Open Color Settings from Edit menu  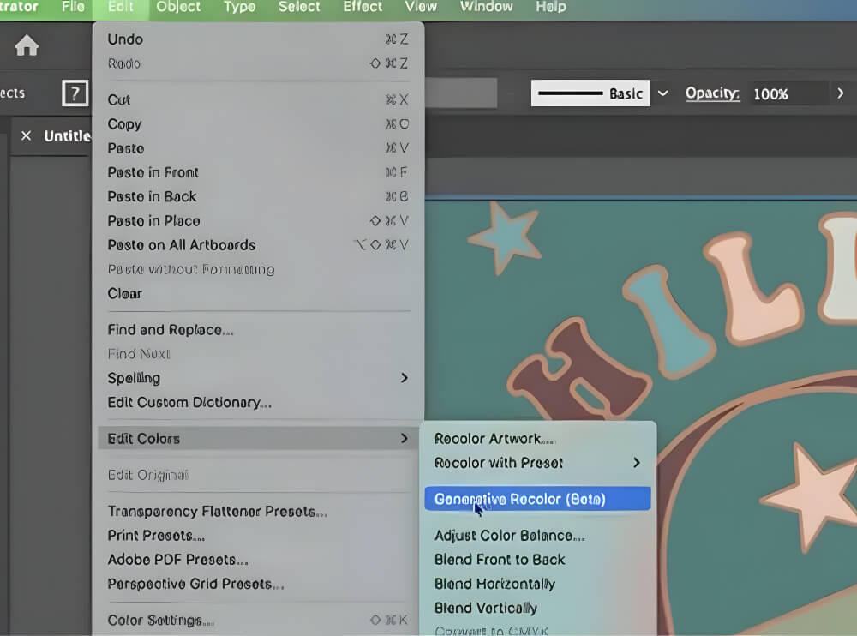pyautogui.click(x=160, y=620)
